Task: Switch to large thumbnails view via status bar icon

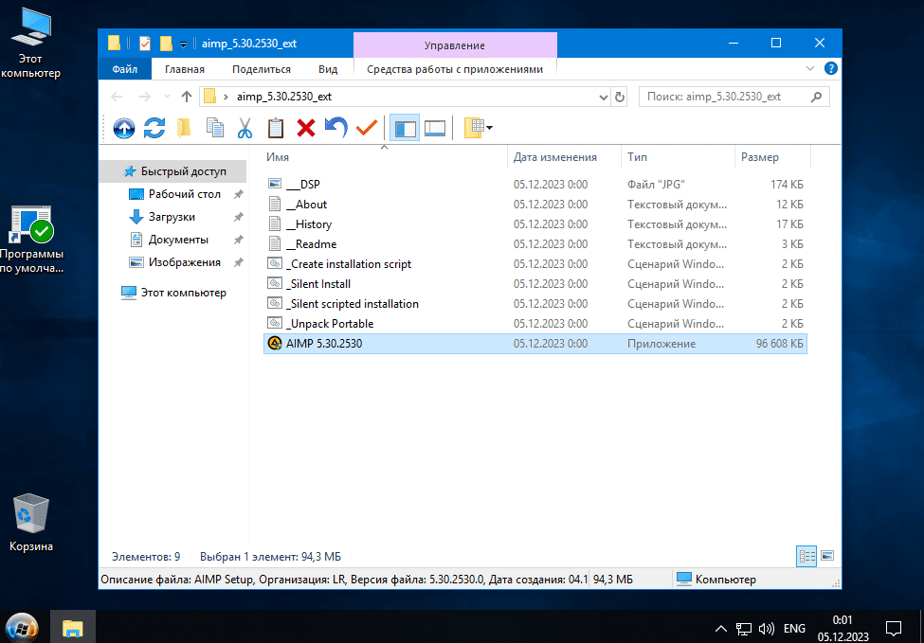Action: point(826,555)
